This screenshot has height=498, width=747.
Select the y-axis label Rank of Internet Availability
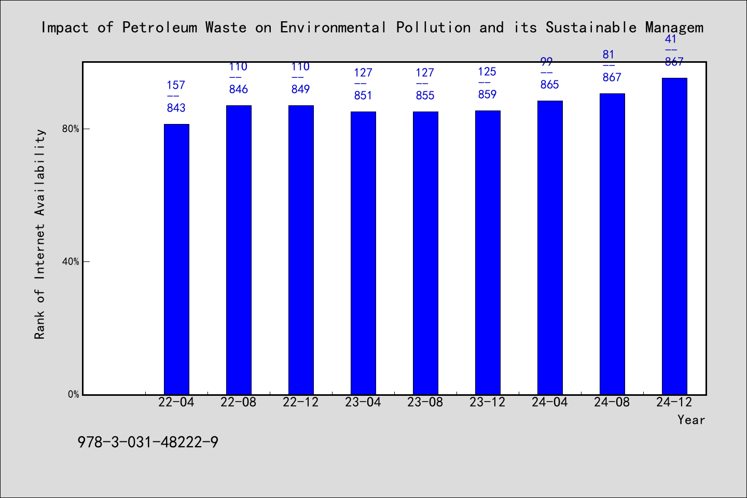coord(40,234)
